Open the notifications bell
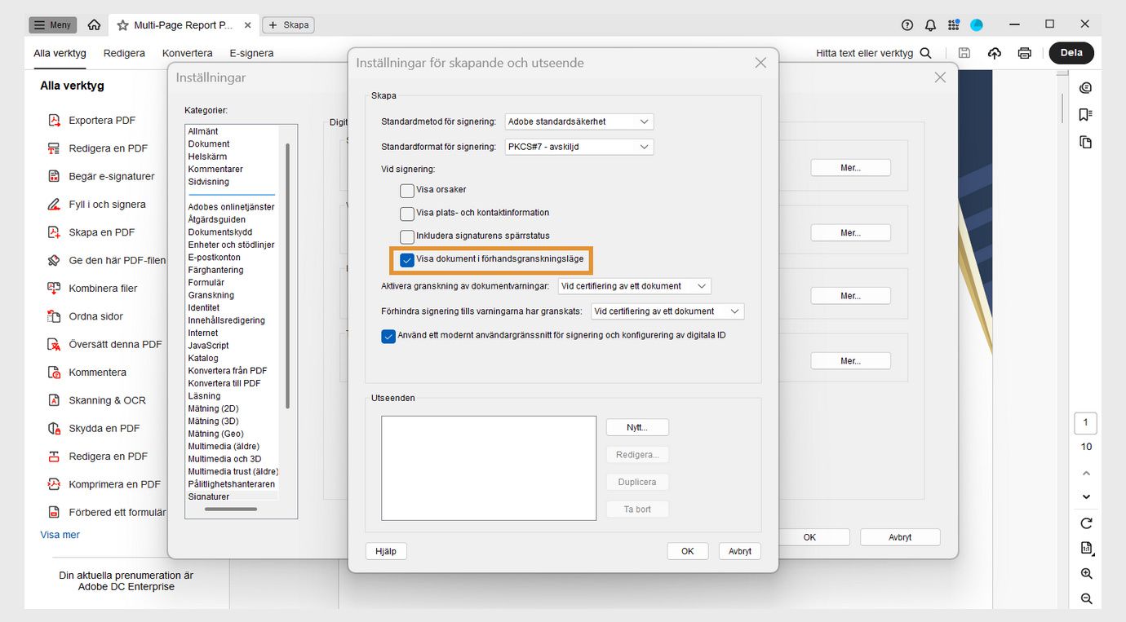 pyautogui.click(x=930, y=25)
